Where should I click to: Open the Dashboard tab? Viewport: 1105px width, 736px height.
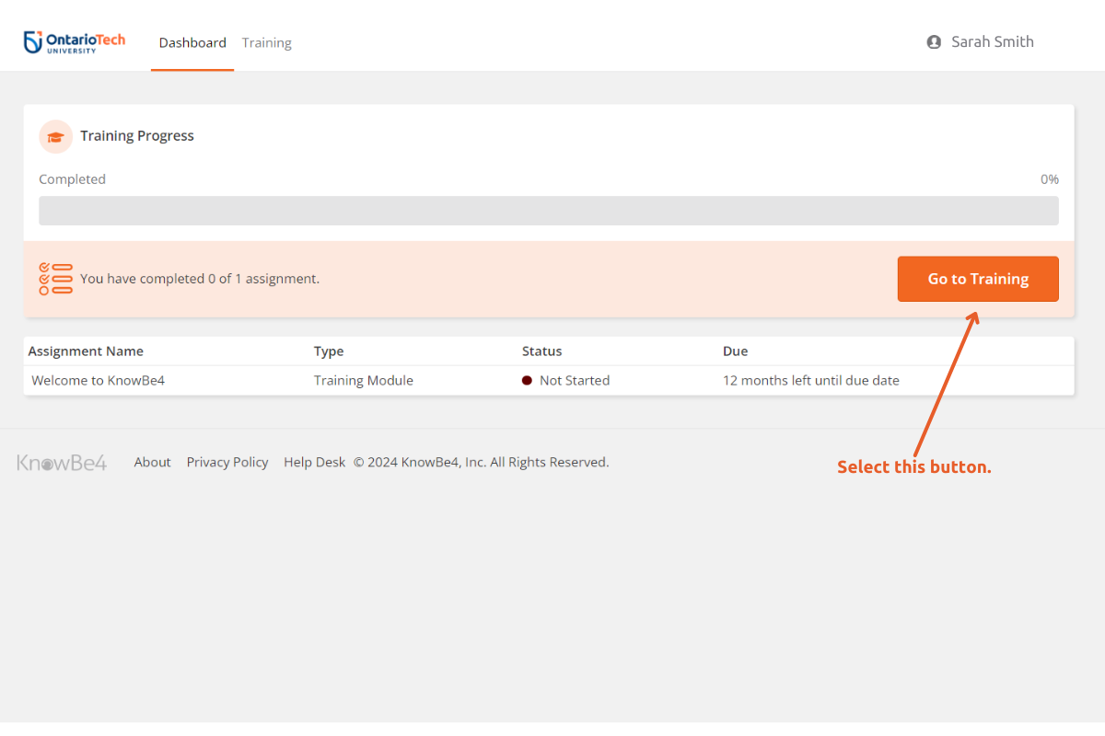[192, 43]
